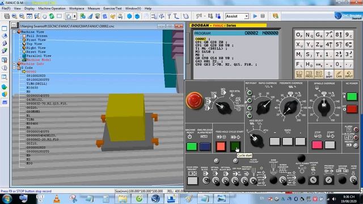This screenshot has width=363, height=204.
Task: Select Front View in the tree
Action: (x=36, y=40)
